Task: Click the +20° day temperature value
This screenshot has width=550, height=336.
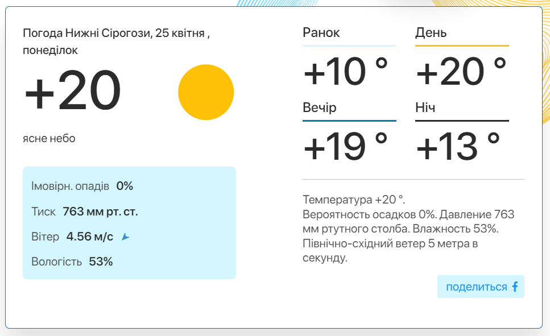Action: click(x=461, y=72)
